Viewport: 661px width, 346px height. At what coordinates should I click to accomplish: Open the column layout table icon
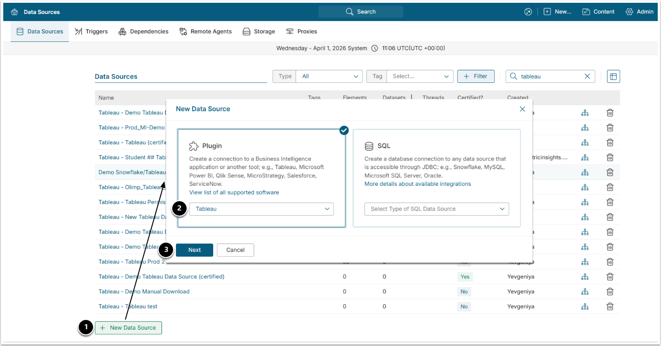coord(613,76)
